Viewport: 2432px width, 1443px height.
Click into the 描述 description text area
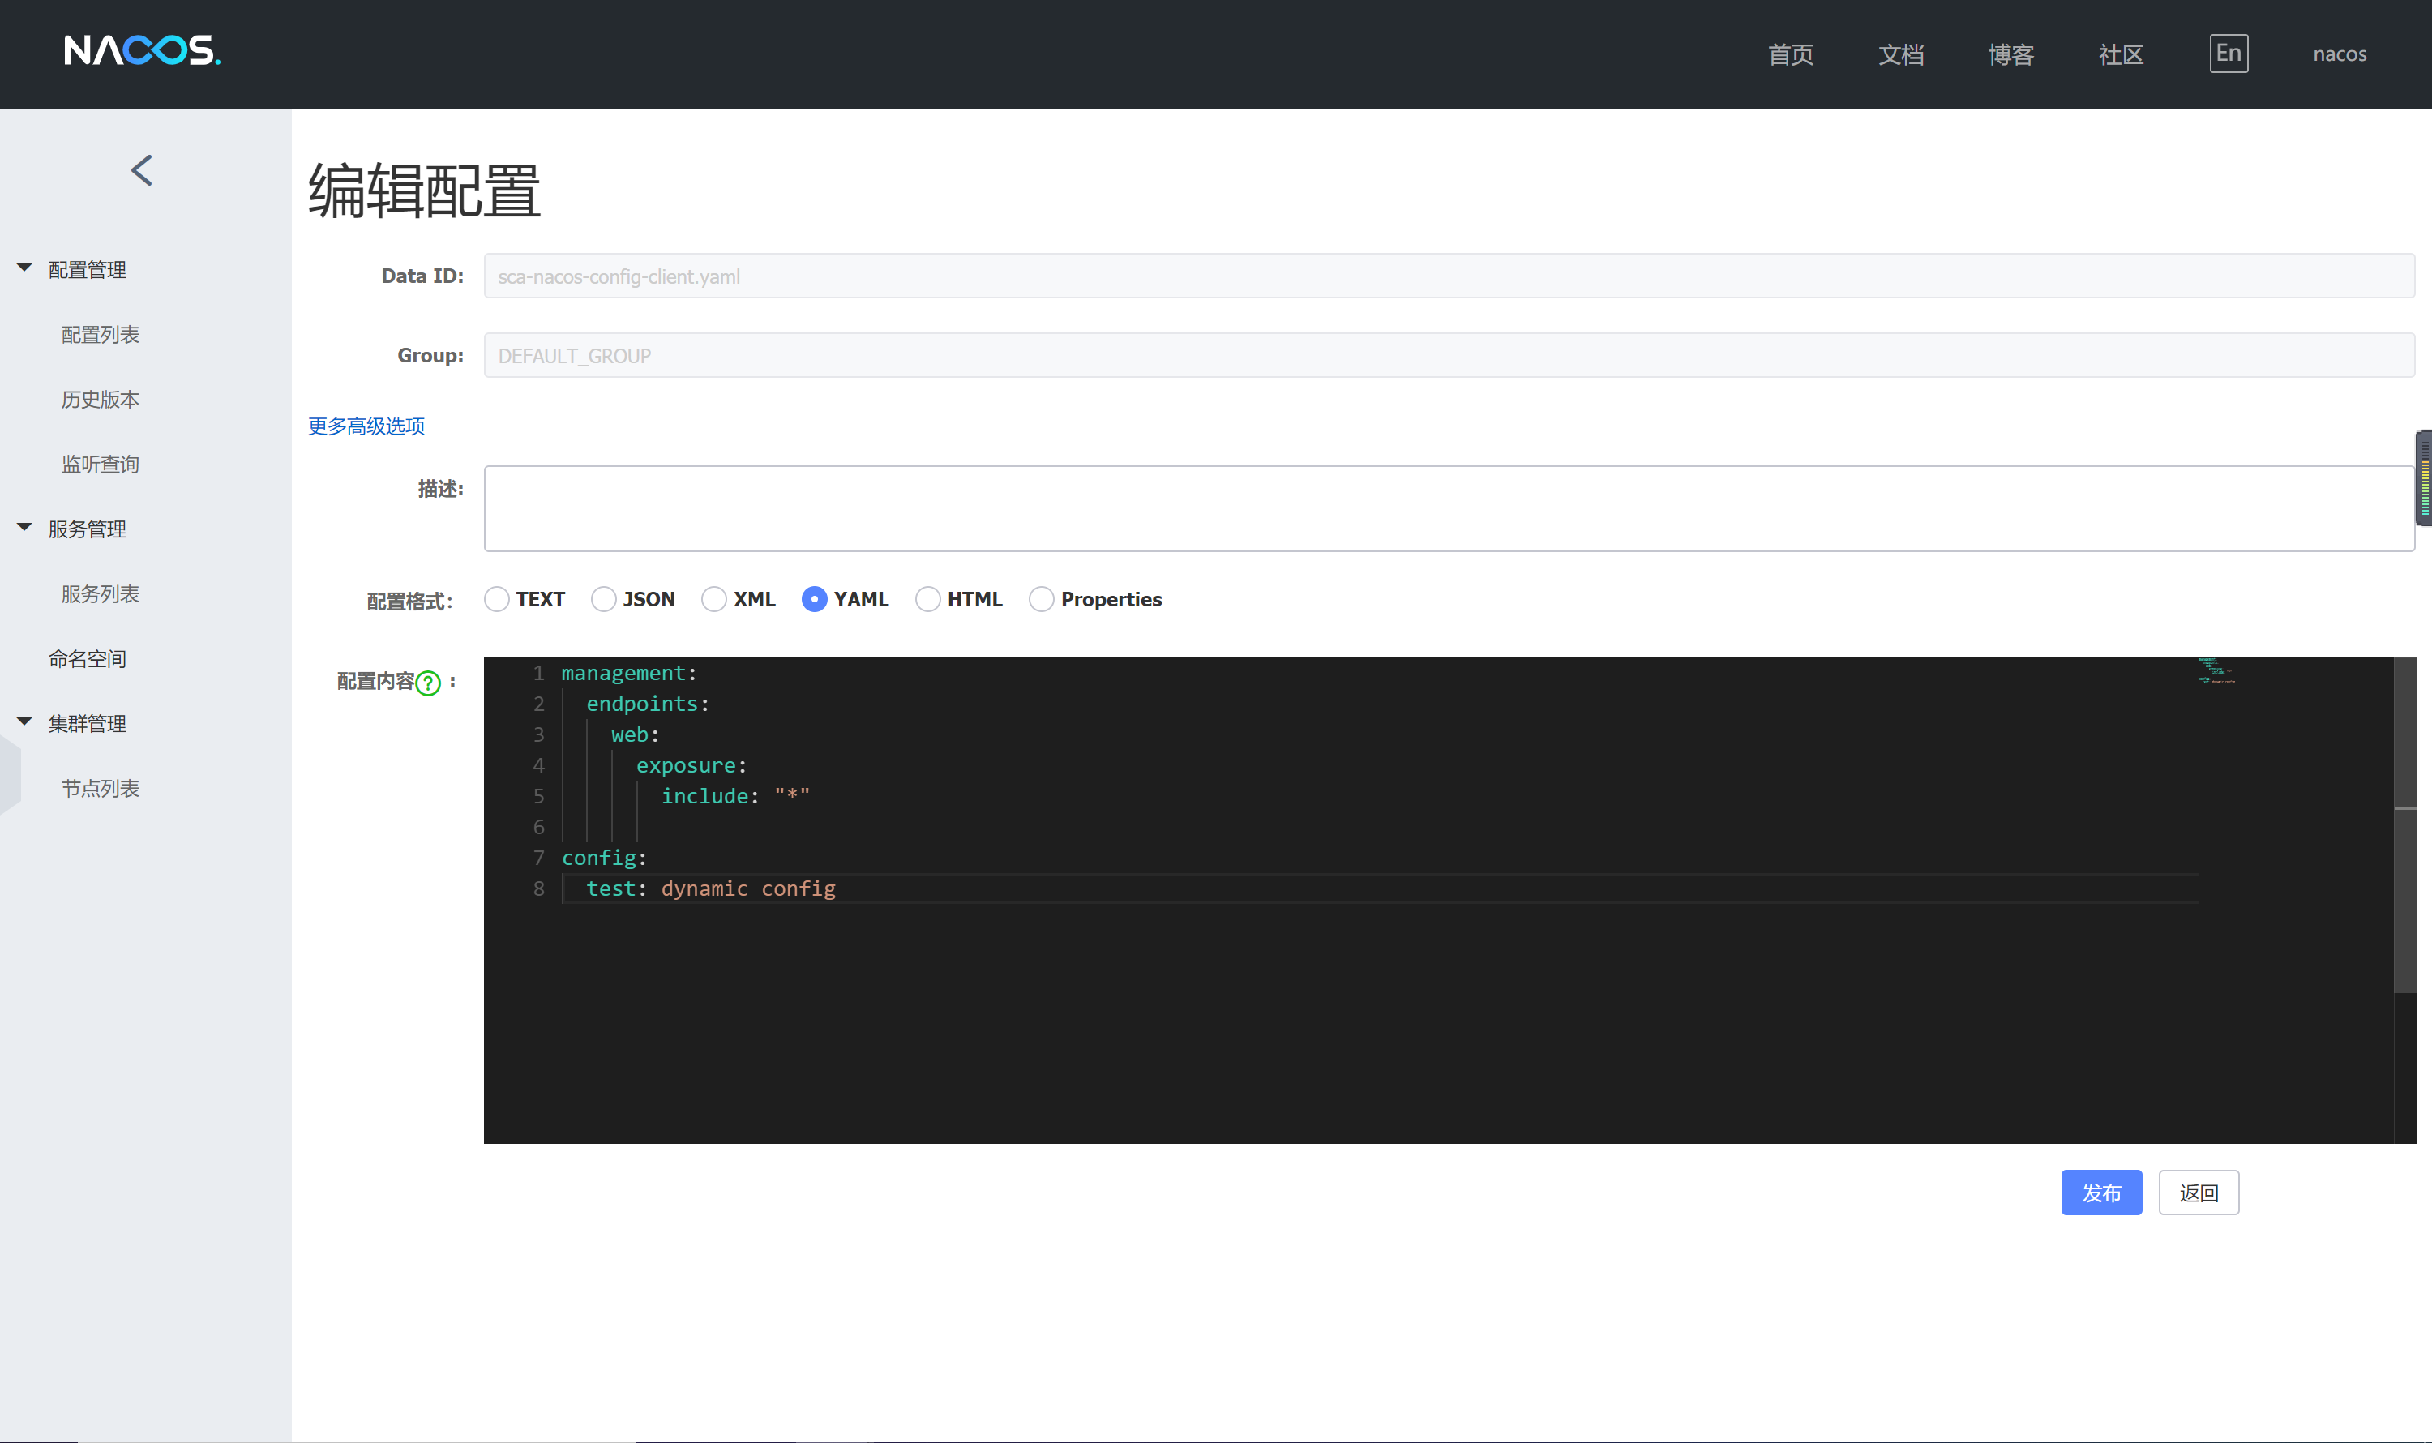pyautogui.click(x=1448, y=508)
